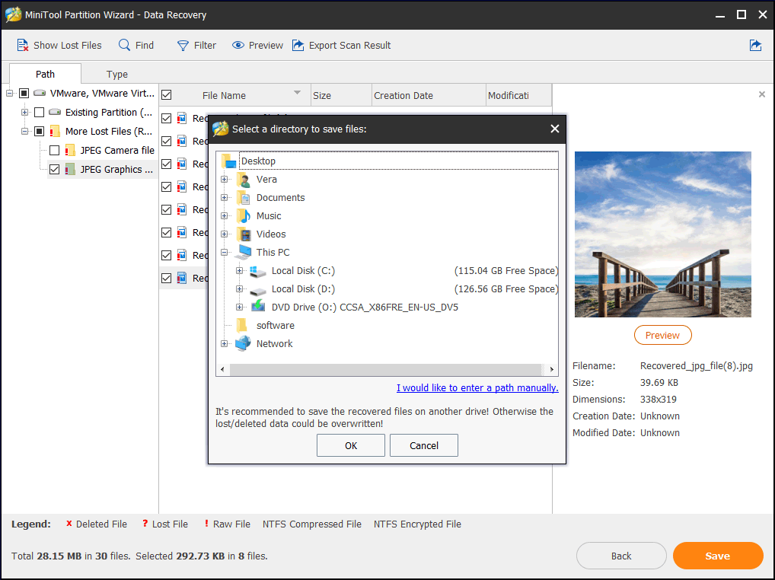Click the enter a path manually link
775x580 pixels.
(x=477, y=388)
